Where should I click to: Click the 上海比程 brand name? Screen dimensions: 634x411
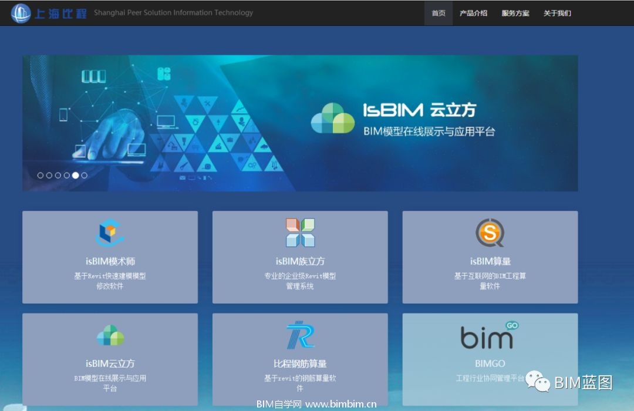click(x=60, y=14)
